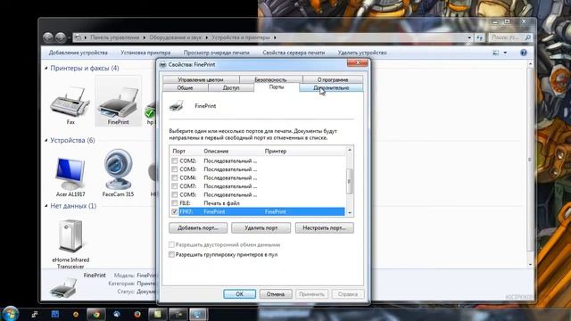Image resolution: width=571 pixels, height=321 pixels.
Task: Switch to the 'Доступ' tab
Action: pyautogui.click(x=231, y=87)
